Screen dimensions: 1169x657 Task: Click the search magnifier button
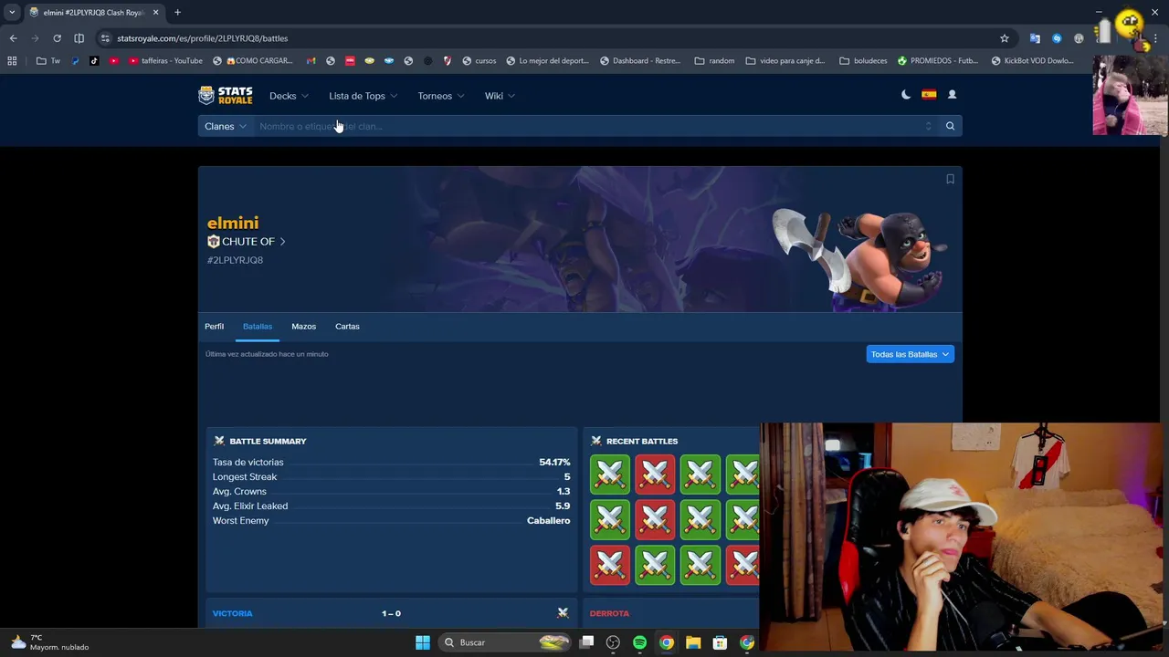click(x=950, y=126)
